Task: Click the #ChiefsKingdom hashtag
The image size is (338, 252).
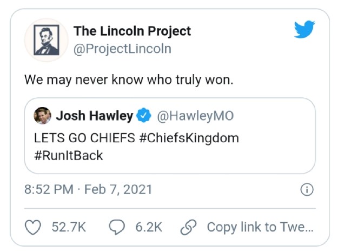Action: click(x=189, y=138)
